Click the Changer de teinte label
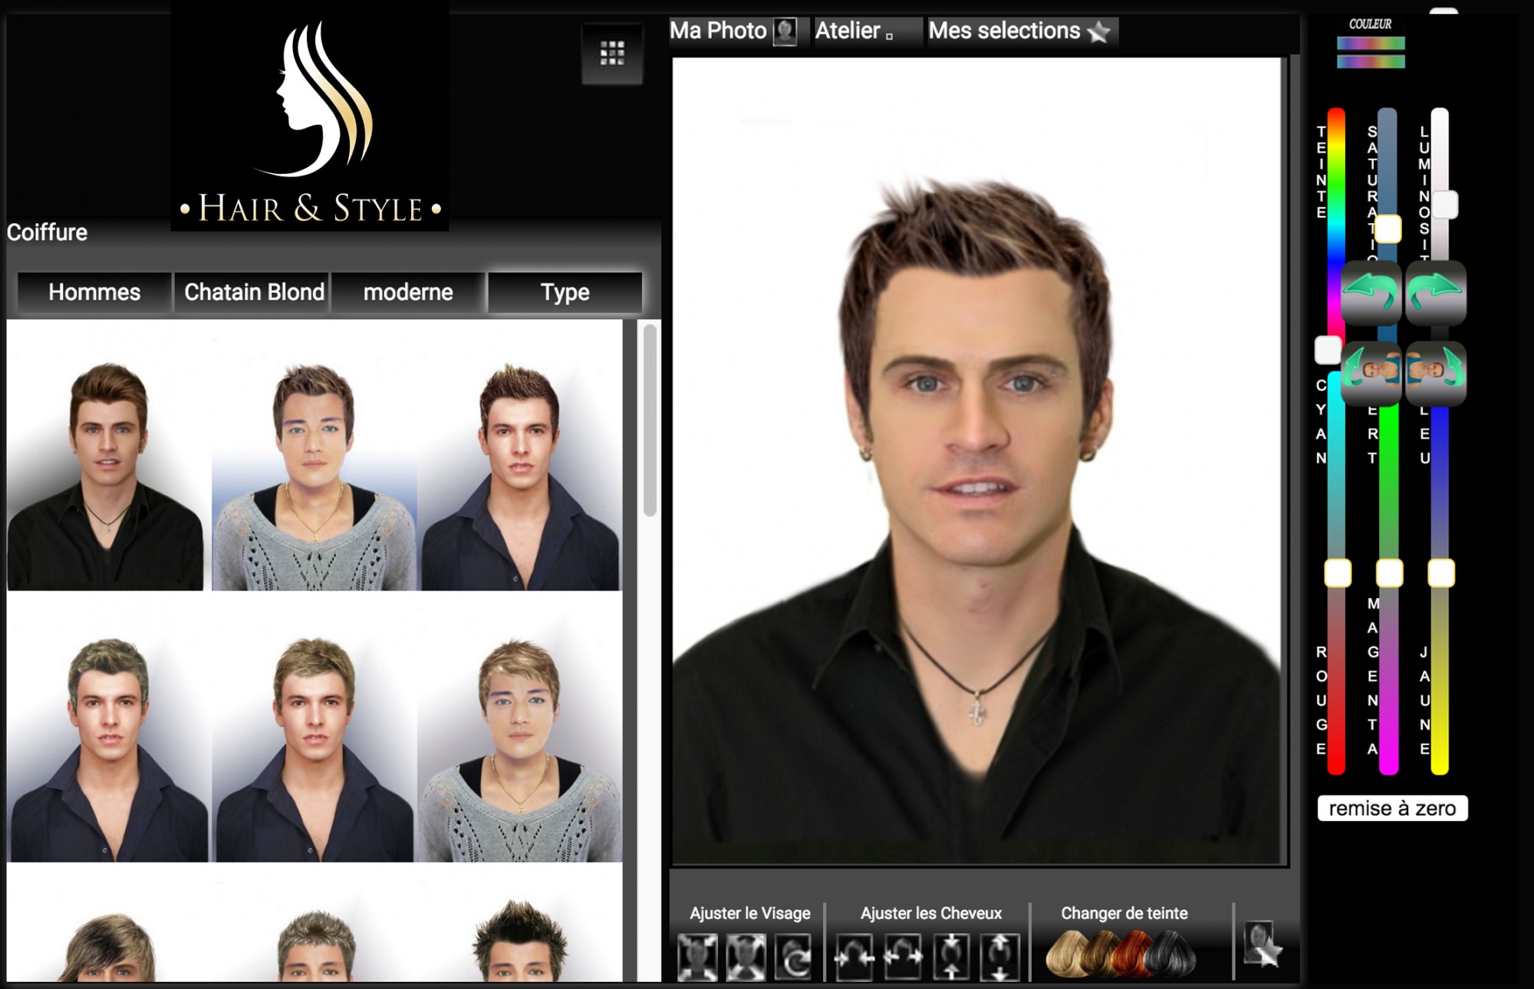The height and width of the screenshot is (989, 1534). (x=1124, y=913)
